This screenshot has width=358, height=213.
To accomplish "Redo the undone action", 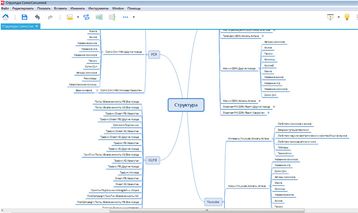I will pyautogui.click(x=50, y=17).
